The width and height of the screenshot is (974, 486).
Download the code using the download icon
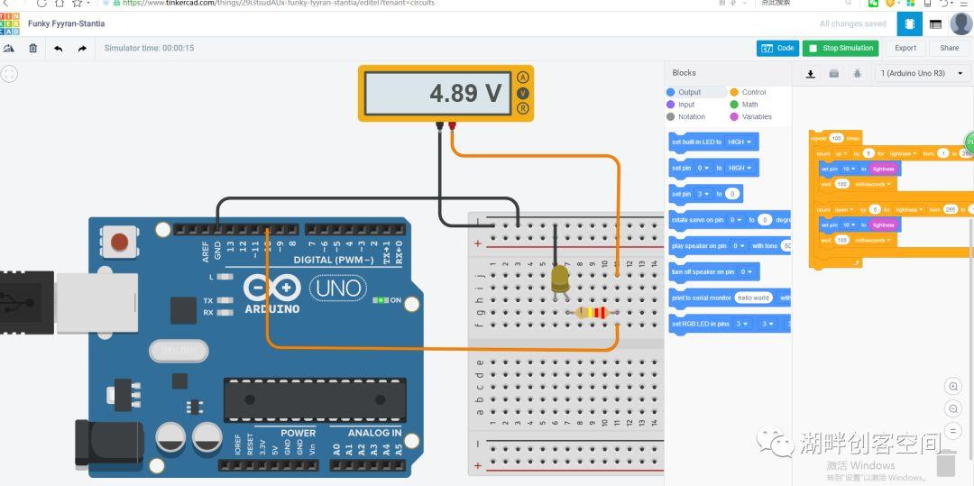[810, 73]
